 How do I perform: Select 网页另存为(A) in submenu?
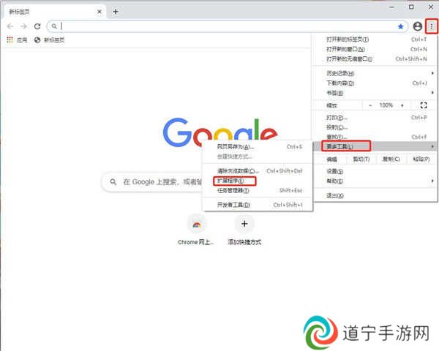[x=258, y=147]
